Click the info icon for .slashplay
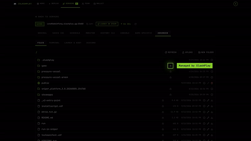This screenshot has width=251, height=141. click(212, 60)
